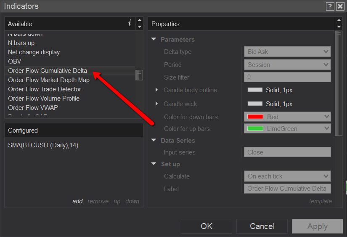Collapse the Data Series section
The width and height of the screenshot is (347, 237).
[x=154, y=140]
